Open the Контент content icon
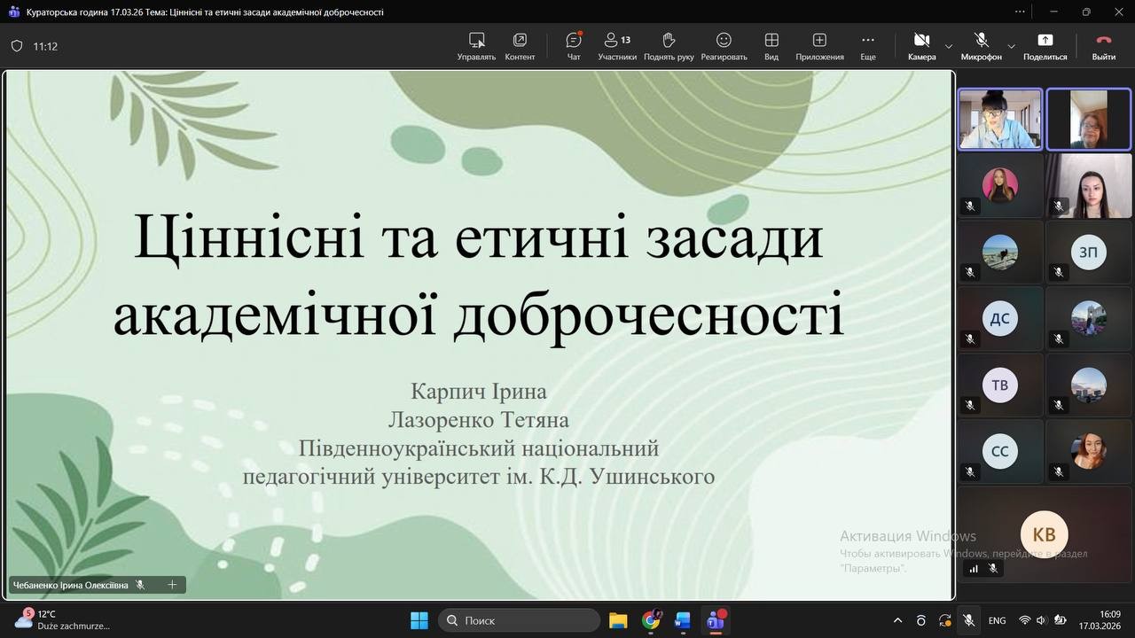Screen dimensions: 1135x638 tap(520, 46)
